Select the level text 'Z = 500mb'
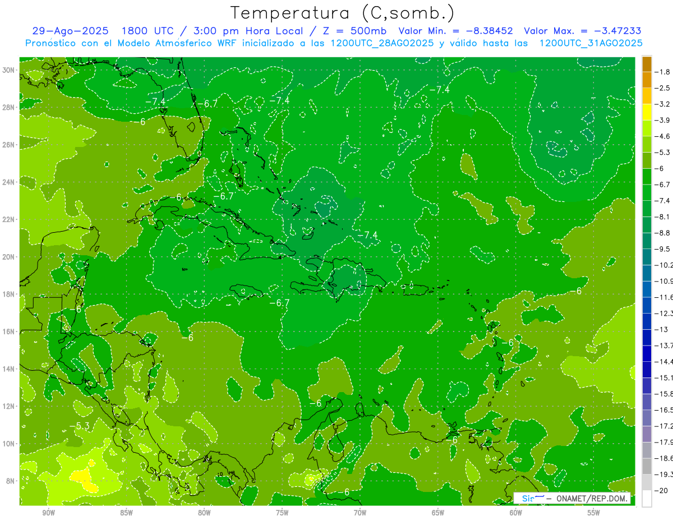673x520 pixels. click(x=354, y=31)
